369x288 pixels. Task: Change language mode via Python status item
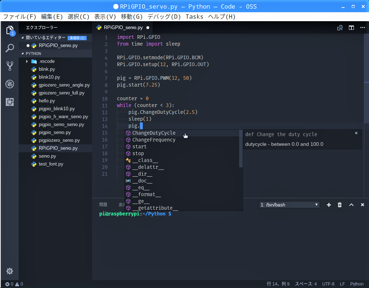point(357,284)
